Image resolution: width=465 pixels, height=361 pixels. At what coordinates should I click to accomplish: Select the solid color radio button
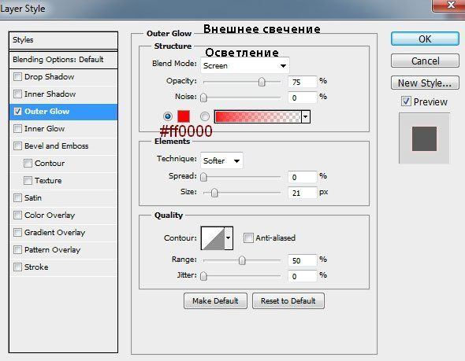(168, 116)
